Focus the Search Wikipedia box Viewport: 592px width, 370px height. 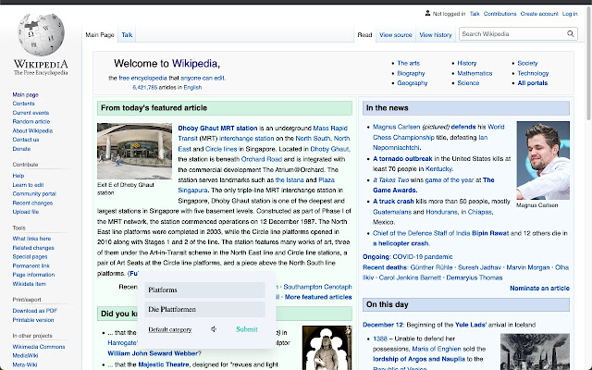[x=516, y=34]
